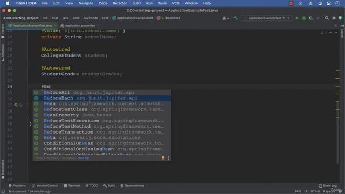Click the run test gutter icon
Image resolution: width=345 pixels, height=194 pixels.
pos(16,105)
